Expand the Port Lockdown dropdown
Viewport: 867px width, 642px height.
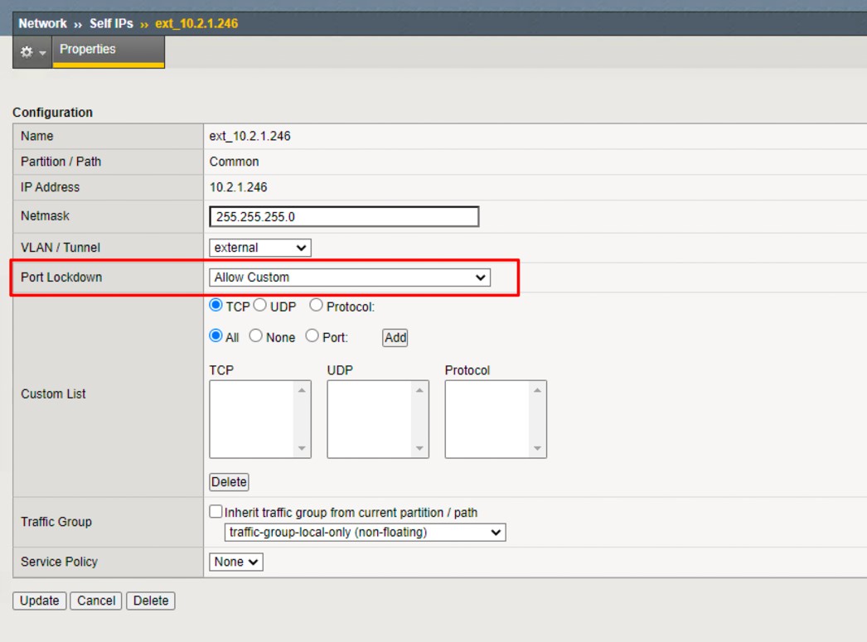[x=350, y=278]
